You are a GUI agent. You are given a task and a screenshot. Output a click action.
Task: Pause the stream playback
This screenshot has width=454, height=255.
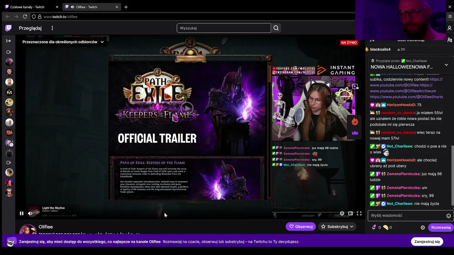[x=22, y=213]
